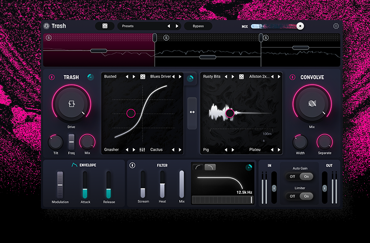Click the input gain fader handle
Screen dimensions: 370x243
click(x=274, y=189)
